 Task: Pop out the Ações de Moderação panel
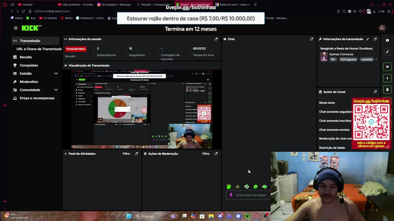pyautogui.click(x=216, y=153)
